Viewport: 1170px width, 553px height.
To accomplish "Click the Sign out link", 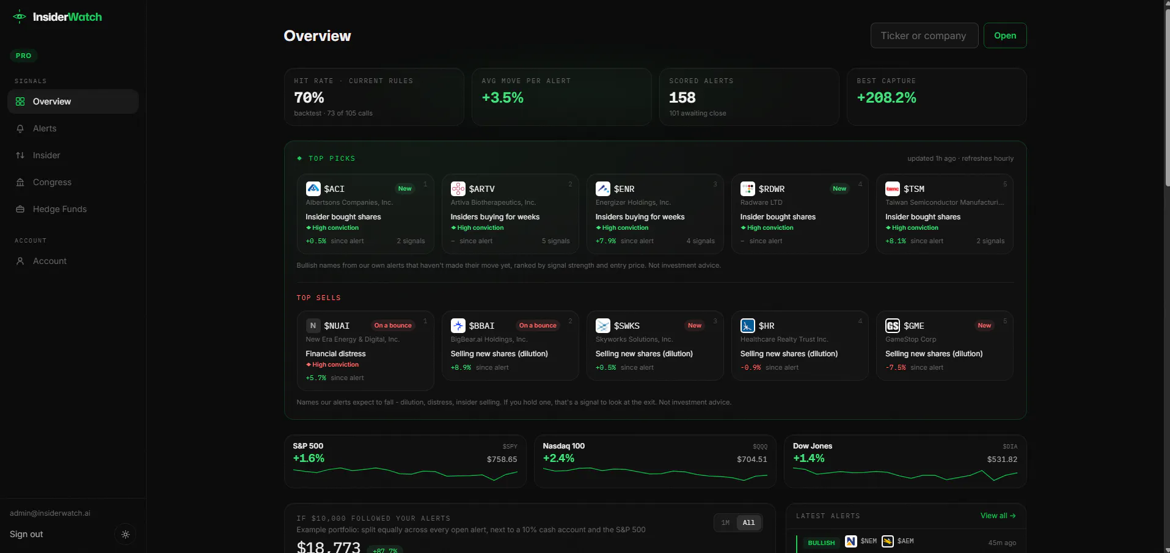I will coord(26,534).
